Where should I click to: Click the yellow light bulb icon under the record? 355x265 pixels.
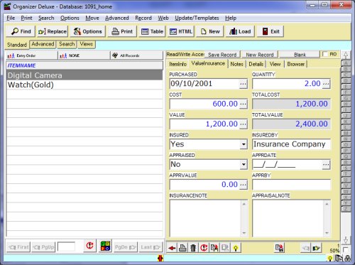click(x=236, y=248)
